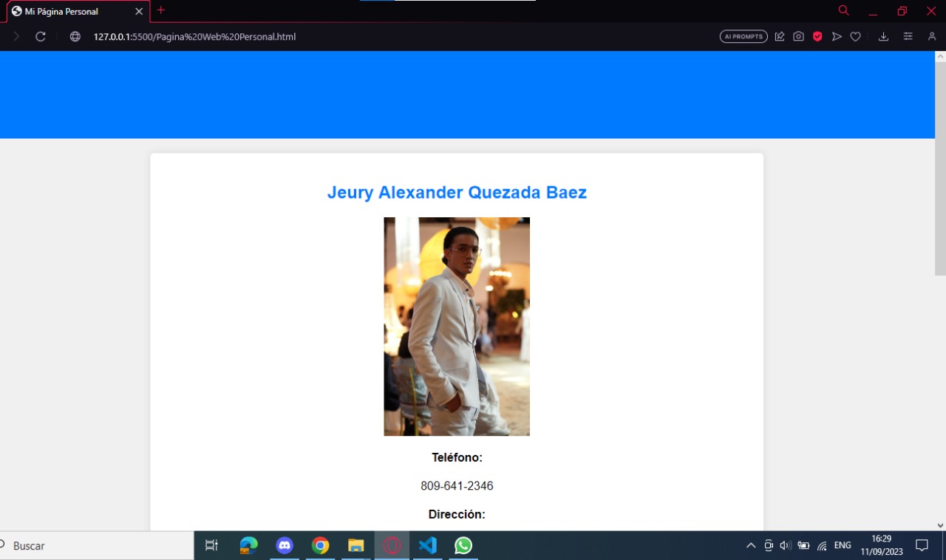Toggle the ENG language indicator
Screen dimensions: 946x560
[x=842, y=545]
